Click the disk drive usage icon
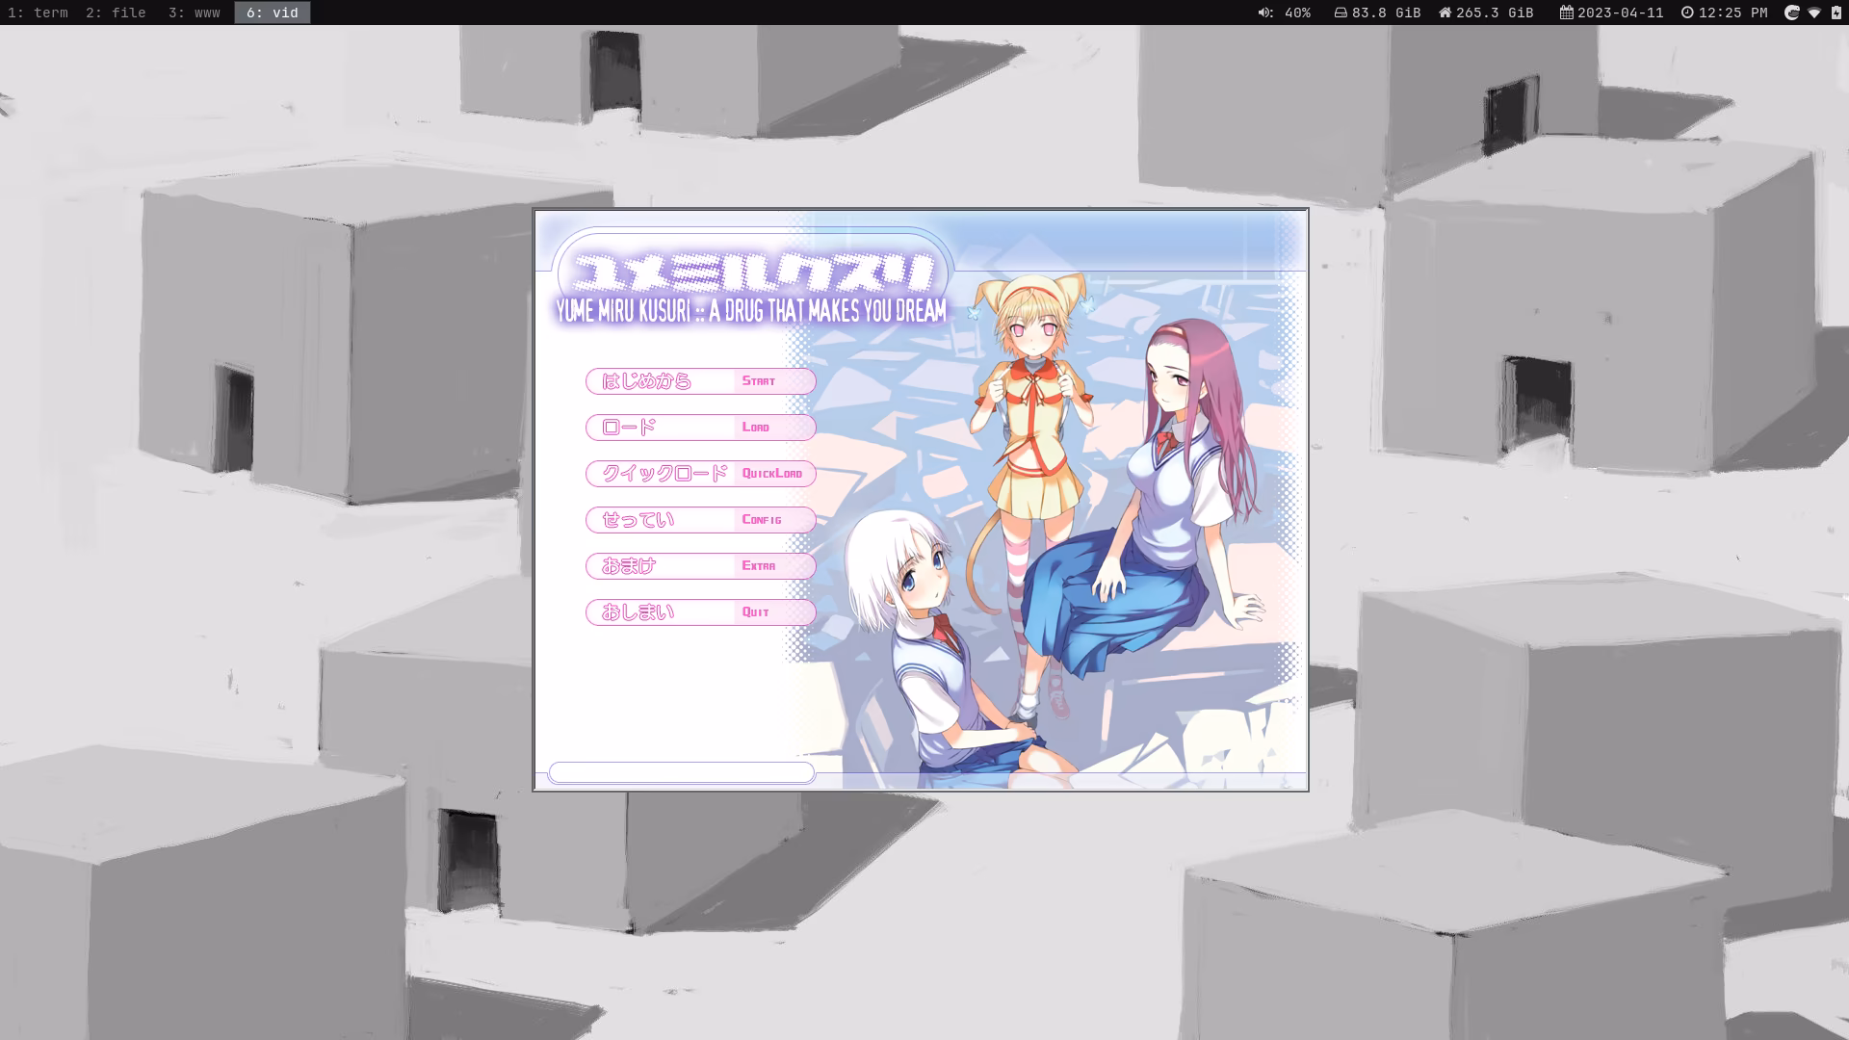1849x1040 pixels. click(1341, 13)
